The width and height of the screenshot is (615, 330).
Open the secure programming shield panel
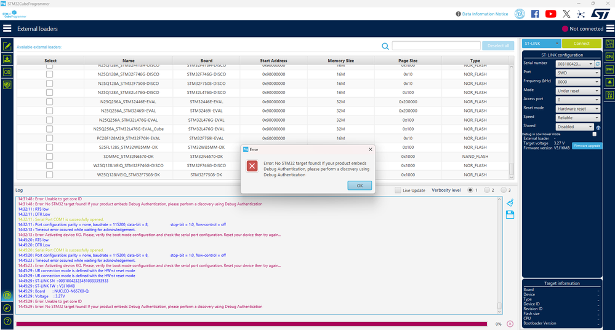point(7,85)
